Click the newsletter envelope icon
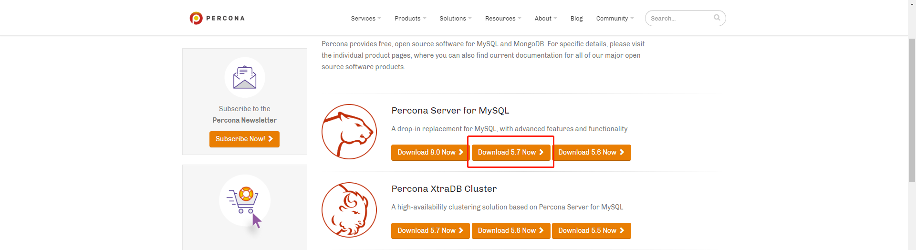Viewport: 916px width, 250px height. point(245,77)
